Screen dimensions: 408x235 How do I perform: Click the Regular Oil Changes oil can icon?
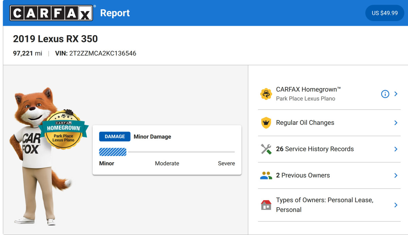pos(266,123)
